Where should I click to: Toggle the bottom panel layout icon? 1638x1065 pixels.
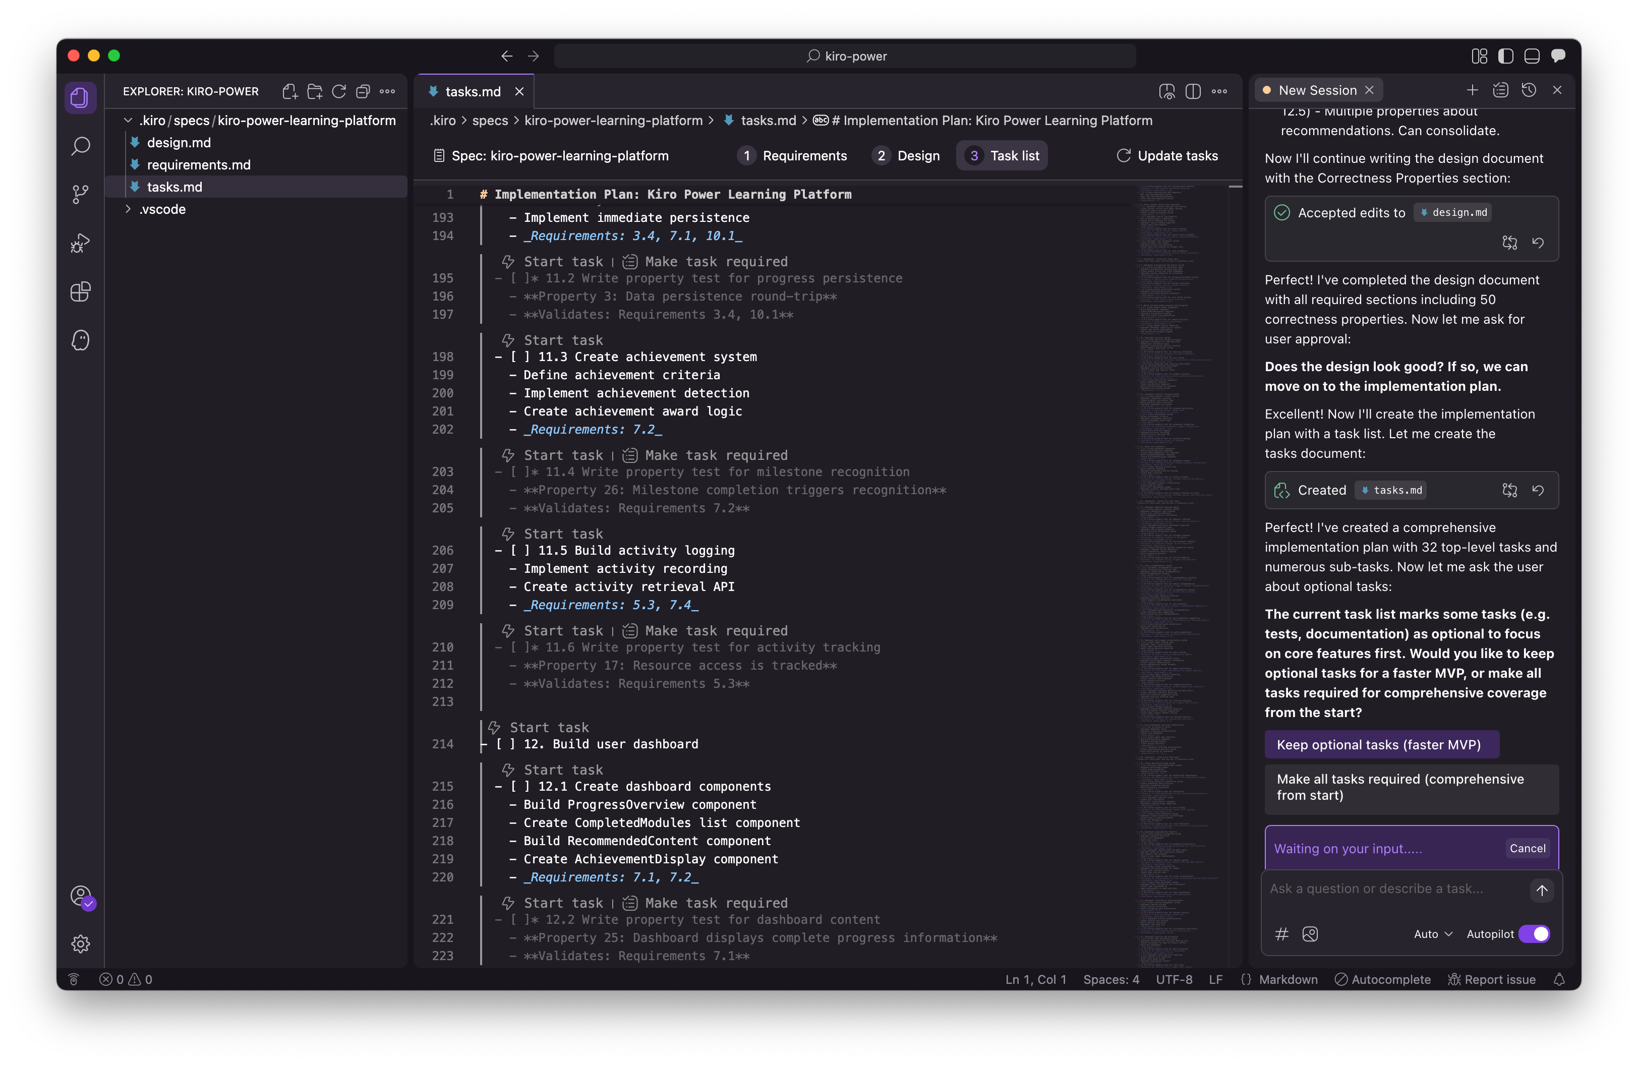(x=1532, y=56)
